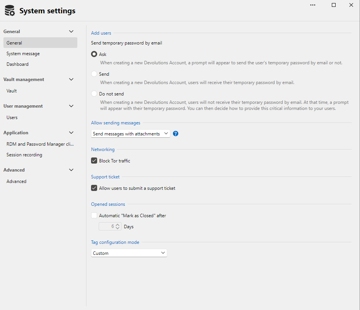The height and width of the screenshot is (310, 360).
Task: Click the User management section header
Action: tap(23, 106)
